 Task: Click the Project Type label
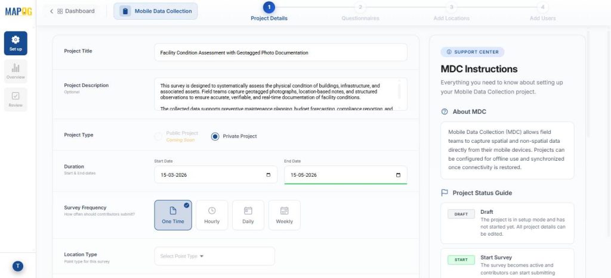79,135
